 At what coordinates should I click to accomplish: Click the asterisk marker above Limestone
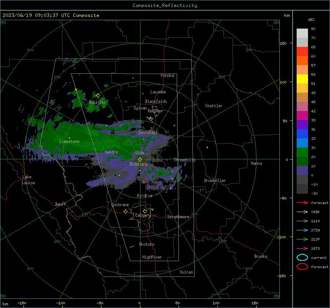point(69,138)
